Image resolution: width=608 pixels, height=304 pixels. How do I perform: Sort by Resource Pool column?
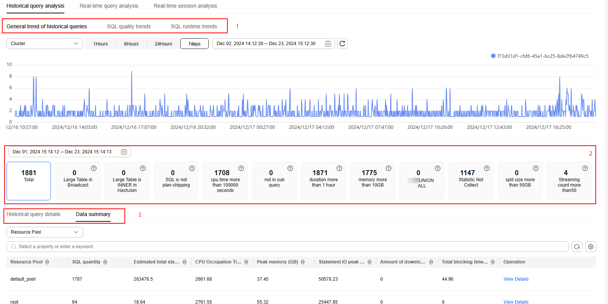[47, 262]
